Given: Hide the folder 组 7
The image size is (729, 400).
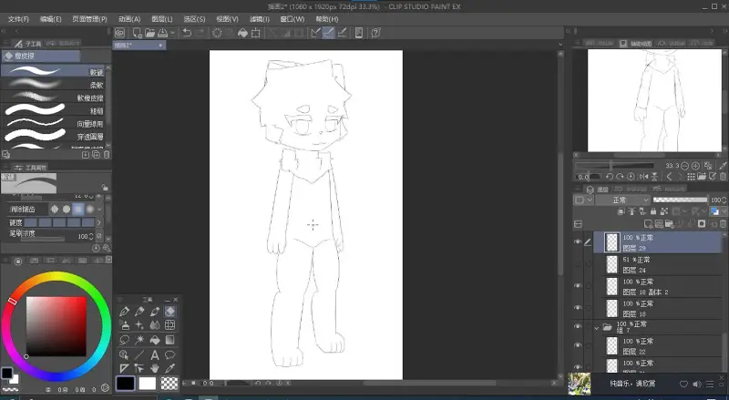Looking at the screenshot, I should click(578, 326).
